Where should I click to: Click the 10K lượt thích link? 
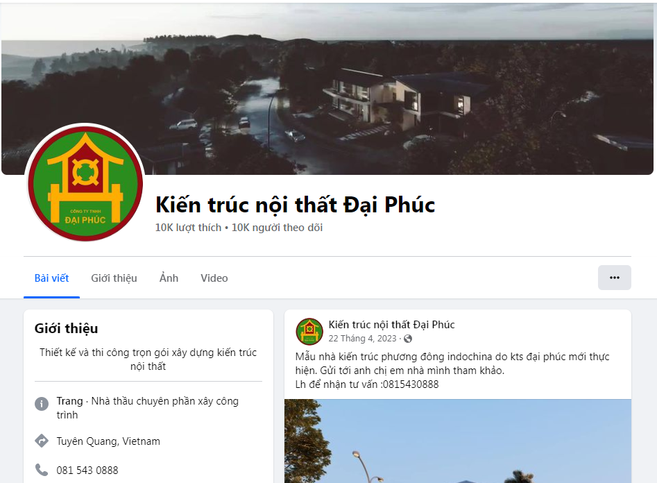pyautogui.click(x=188, y=228)
